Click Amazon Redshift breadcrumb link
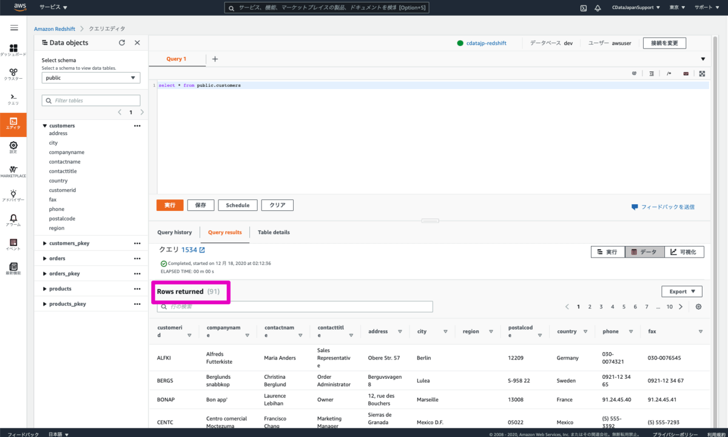728x437 pixels. pyautogui.click(x=54, y=28)
